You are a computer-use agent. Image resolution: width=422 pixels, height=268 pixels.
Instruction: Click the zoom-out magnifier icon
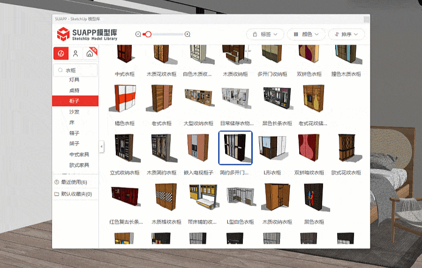pyautogui.click(x=138, y=34)
